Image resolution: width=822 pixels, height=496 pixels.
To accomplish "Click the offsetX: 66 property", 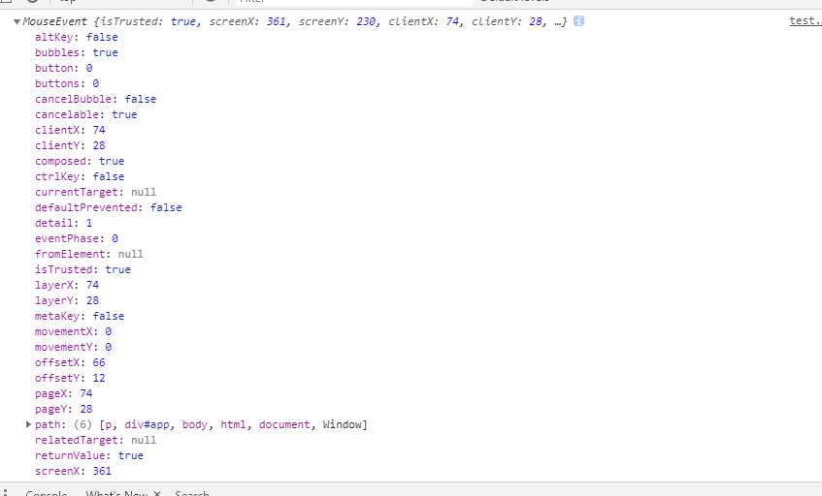I will click(x=70, y=362).
